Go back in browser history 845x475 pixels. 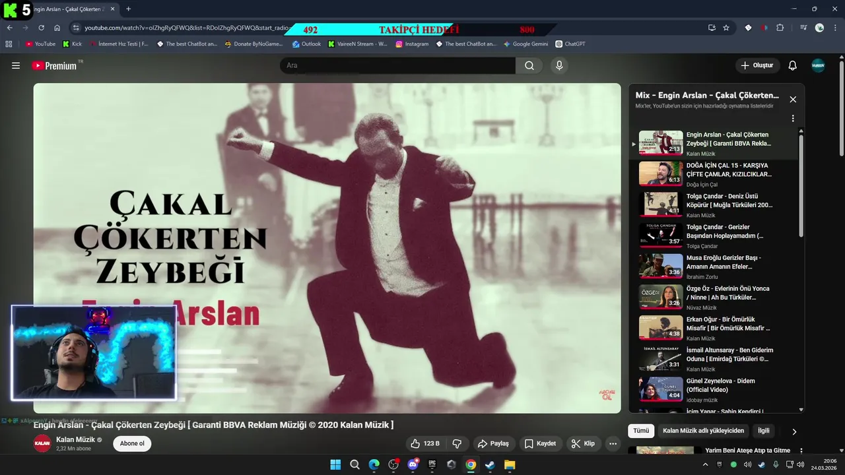10,28
